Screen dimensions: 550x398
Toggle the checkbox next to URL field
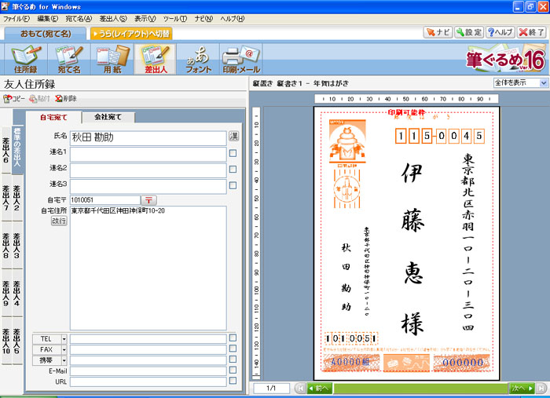coord(233,382)
